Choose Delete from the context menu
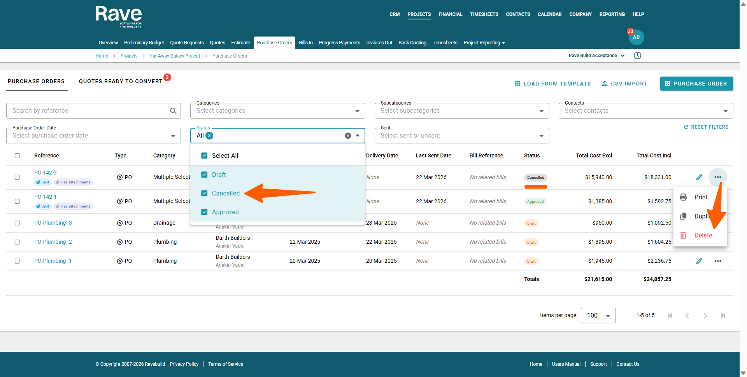Viewport: 747px width, 377px height. point(703,235)
